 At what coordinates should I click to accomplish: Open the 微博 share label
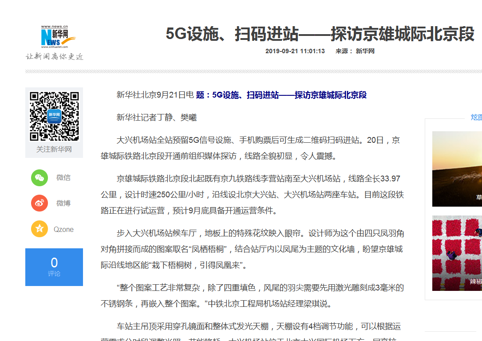pos(63,203)
